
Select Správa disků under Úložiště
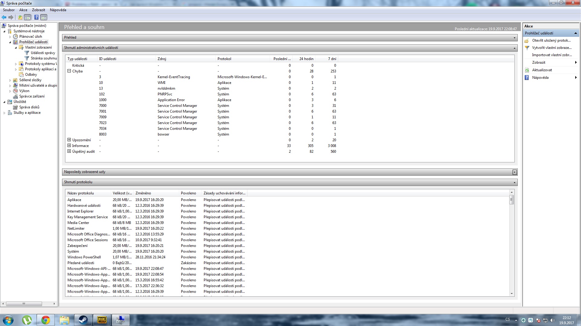29,107
